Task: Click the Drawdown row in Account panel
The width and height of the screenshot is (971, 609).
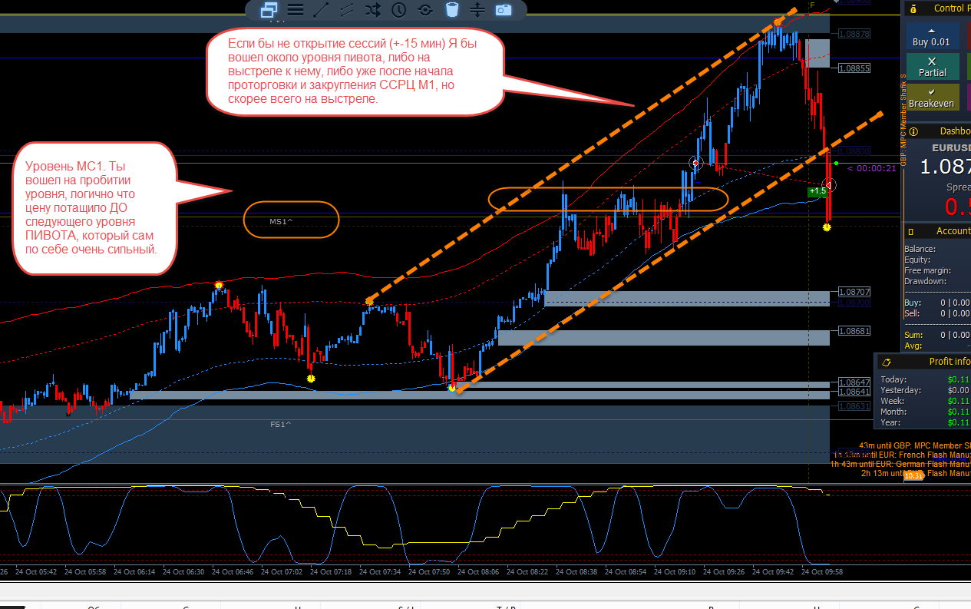Action: point(936,281)
